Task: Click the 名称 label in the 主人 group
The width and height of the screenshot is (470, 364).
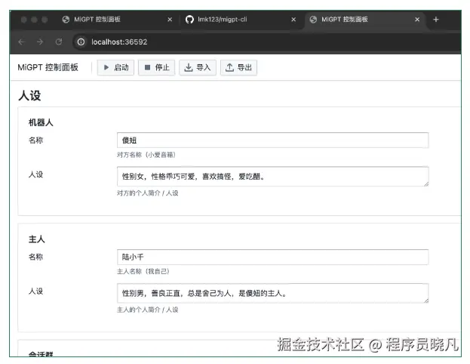Action: click(x=35, y=257)
